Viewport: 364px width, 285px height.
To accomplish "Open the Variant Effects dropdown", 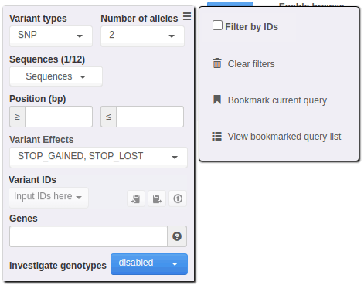I will pos(98,157).
